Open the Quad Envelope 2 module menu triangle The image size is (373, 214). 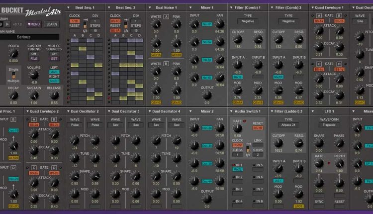pyautogui.click(x=27, y=111)
